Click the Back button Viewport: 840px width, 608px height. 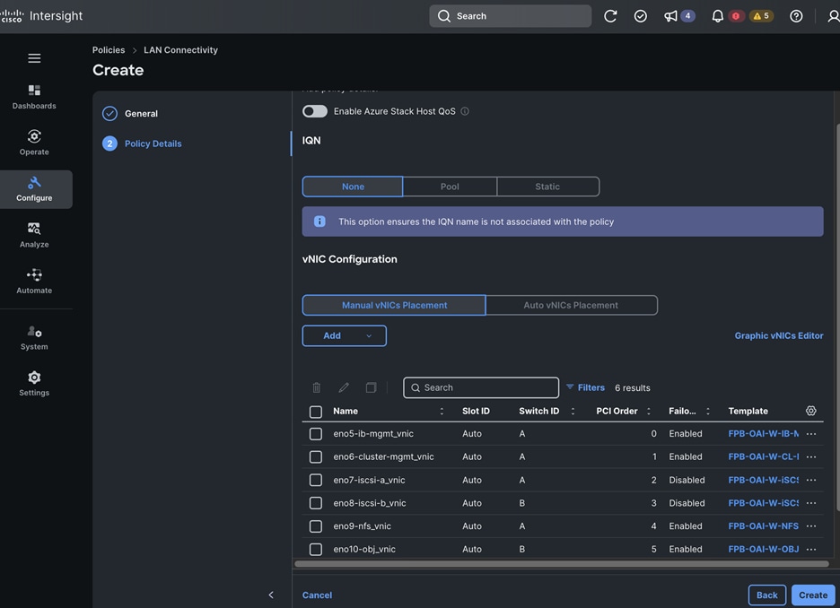pos(766,595)
